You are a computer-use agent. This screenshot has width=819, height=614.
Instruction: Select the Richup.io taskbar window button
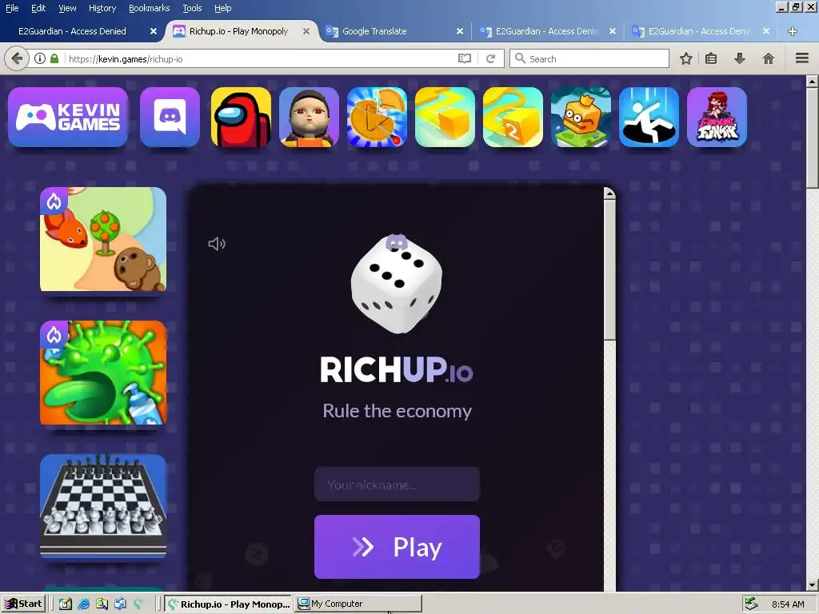pos(228,604)
